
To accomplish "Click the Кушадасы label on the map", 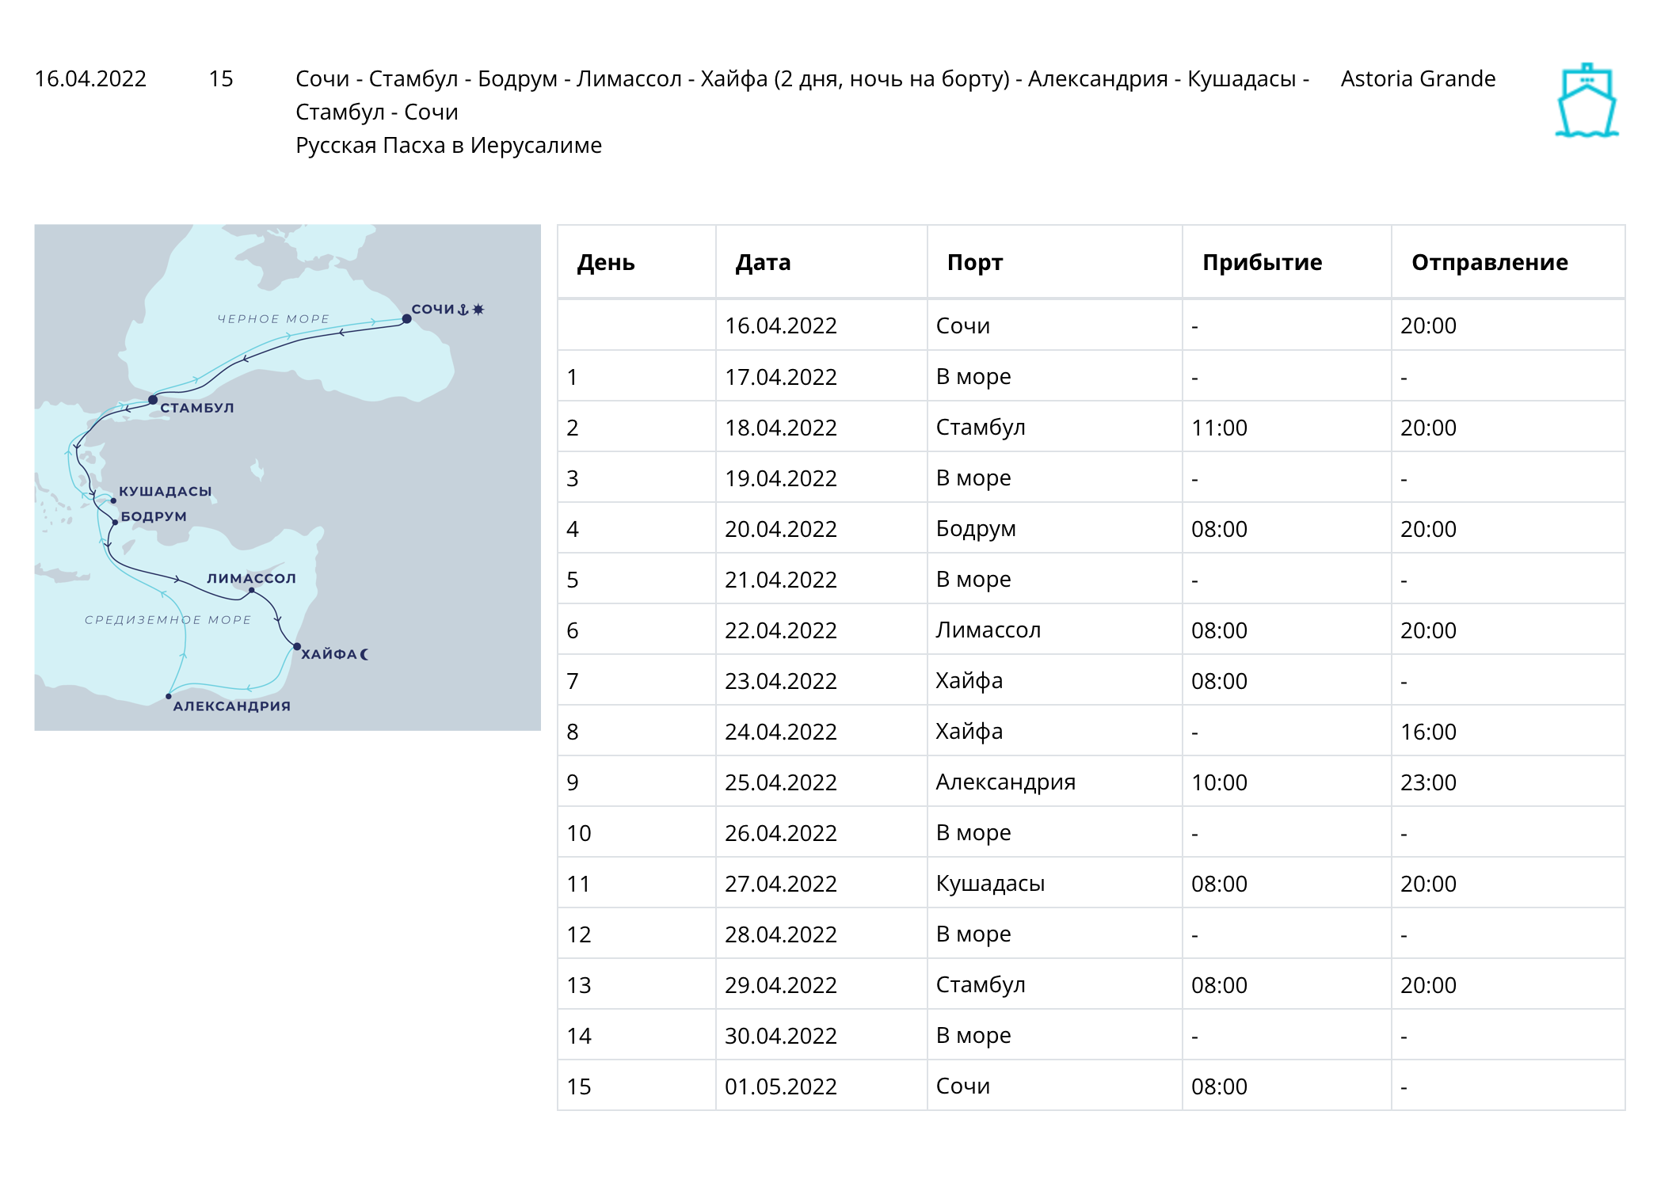I will pos(166,492).
